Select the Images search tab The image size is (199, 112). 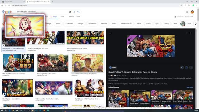pyautogui.click(x=54, y=16)
